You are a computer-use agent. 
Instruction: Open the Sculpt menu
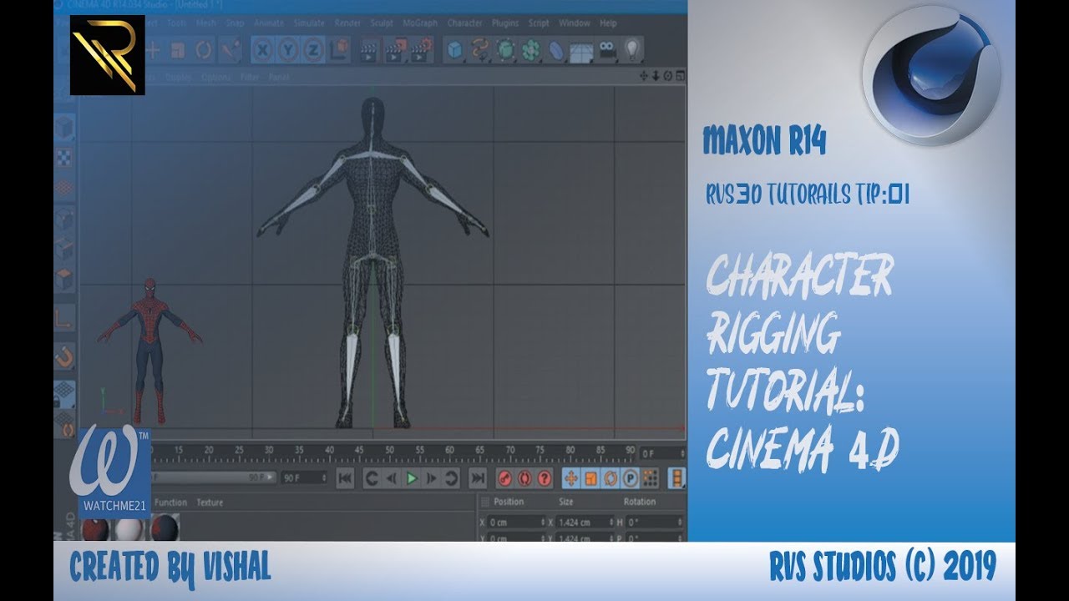pos(382,23)
